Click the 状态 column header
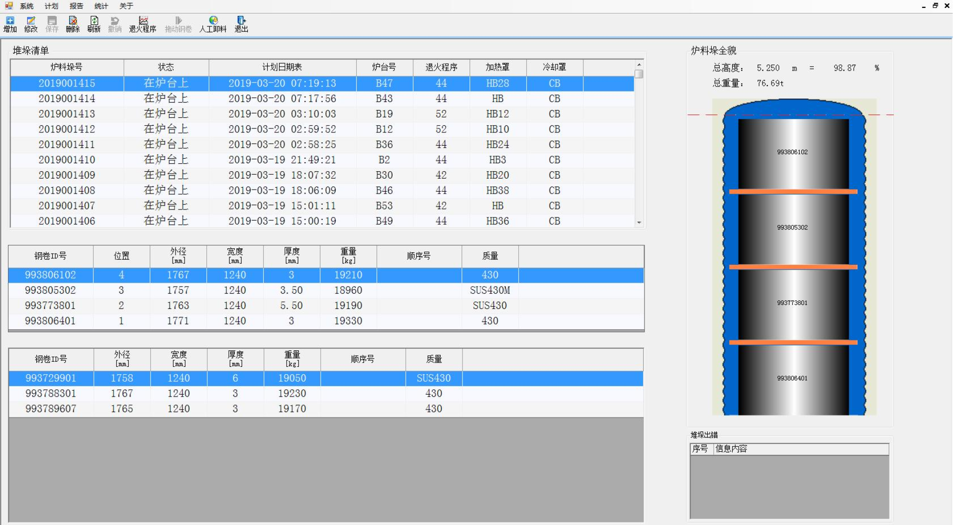This screenshot has width=955, height=525. (166, 67)
